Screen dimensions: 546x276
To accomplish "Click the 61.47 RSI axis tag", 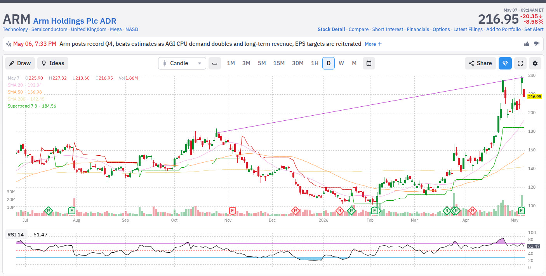I will (x=534, y=246).
